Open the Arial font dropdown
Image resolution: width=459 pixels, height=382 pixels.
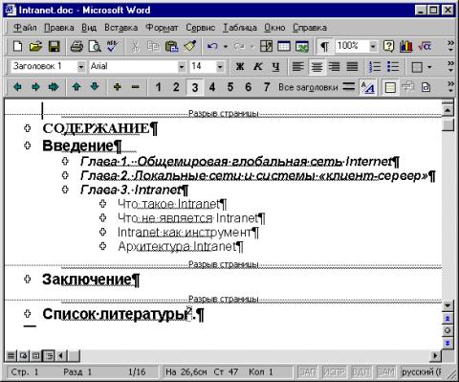[182, 66]
